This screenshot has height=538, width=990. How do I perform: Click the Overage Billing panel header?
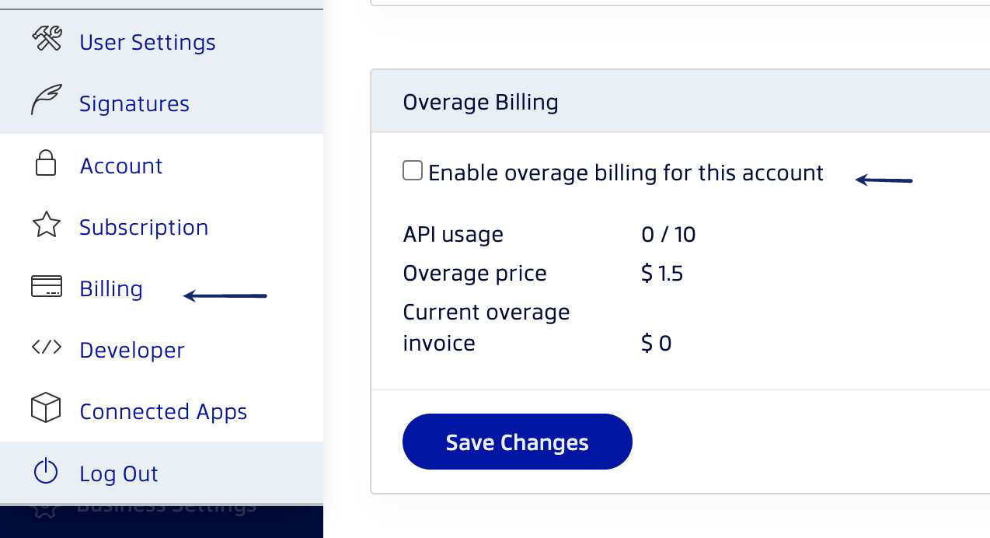[680, 102]
